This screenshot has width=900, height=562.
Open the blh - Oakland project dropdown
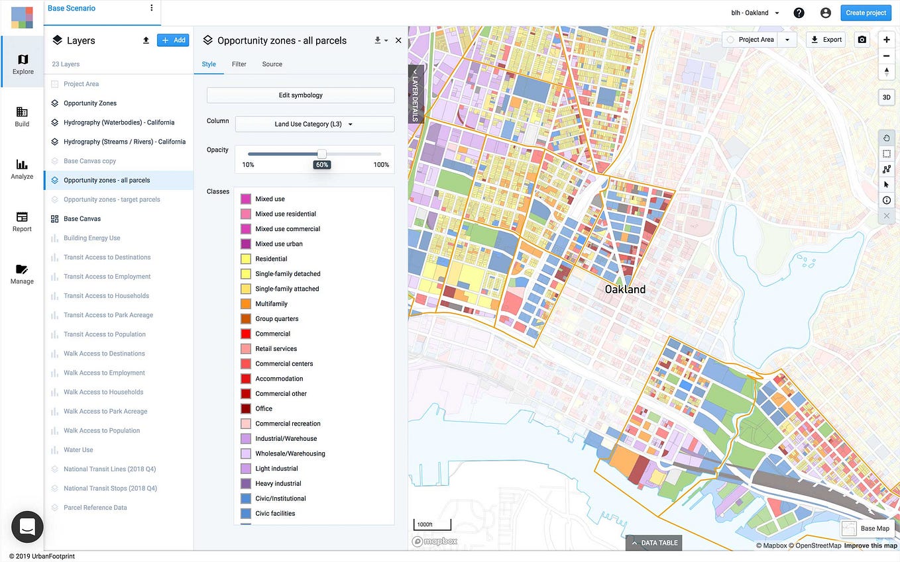point(754,12)
